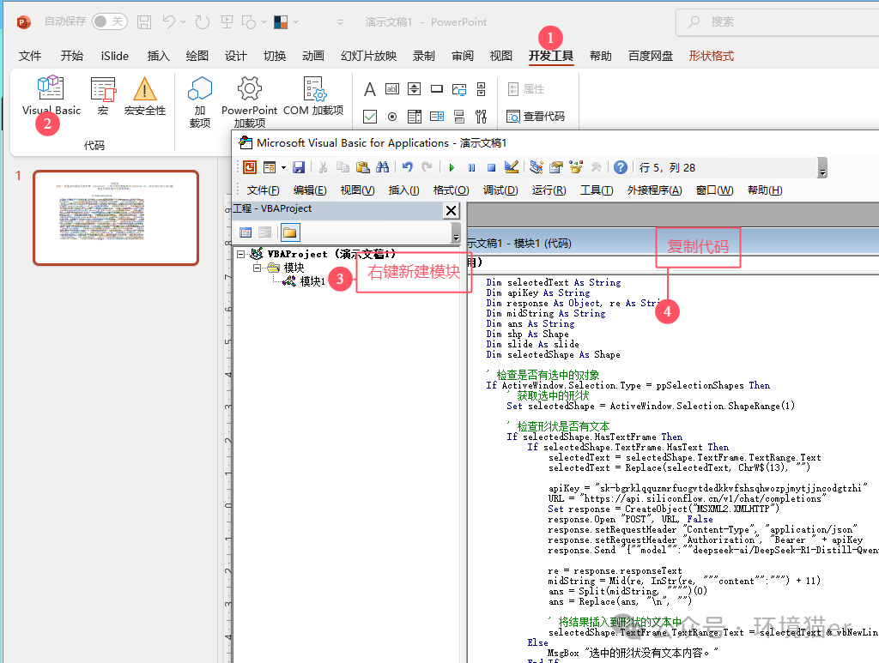Open the customize quick access toolbar dropdown

(340, 22)
